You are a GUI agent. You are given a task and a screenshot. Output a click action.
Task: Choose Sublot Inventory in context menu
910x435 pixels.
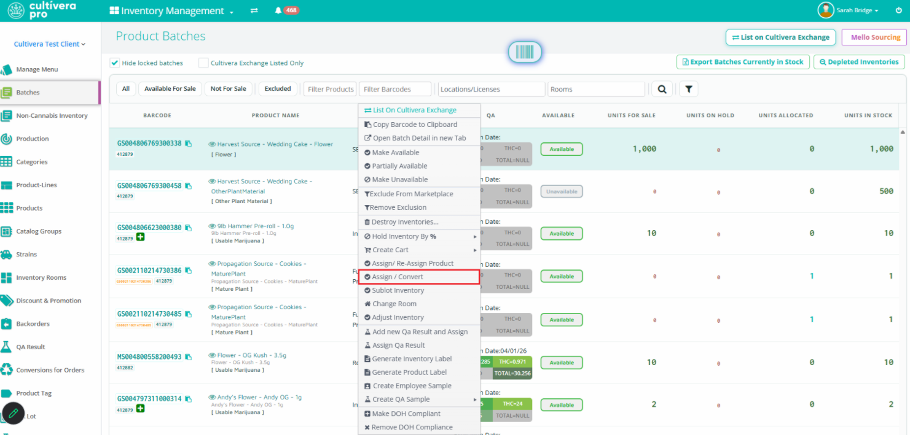[x=419, y=290]
